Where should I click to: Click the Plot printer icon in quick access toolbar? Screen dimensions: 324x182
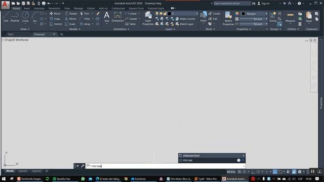[x=44, y=4]
